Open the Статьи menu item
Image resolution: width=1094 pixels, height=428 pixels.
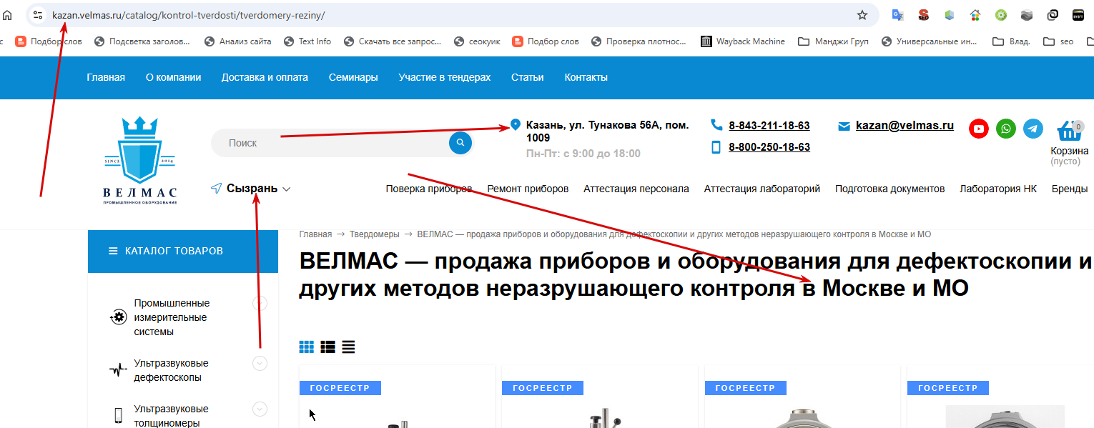pos(528,77)
